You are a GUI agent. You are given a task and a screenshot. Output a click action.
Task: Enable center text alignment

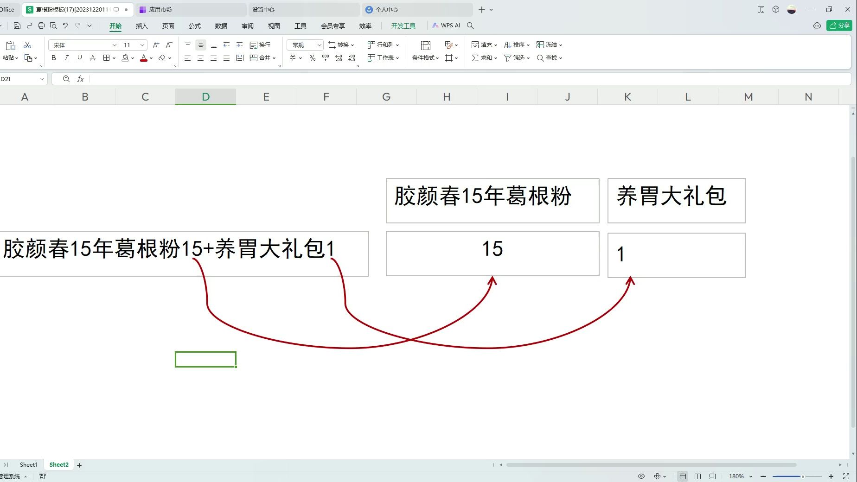(x=200, y=58)
